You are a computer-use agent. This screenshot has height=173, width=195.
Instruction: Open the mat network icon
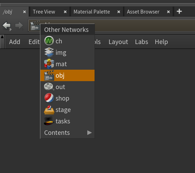(49, 64)
